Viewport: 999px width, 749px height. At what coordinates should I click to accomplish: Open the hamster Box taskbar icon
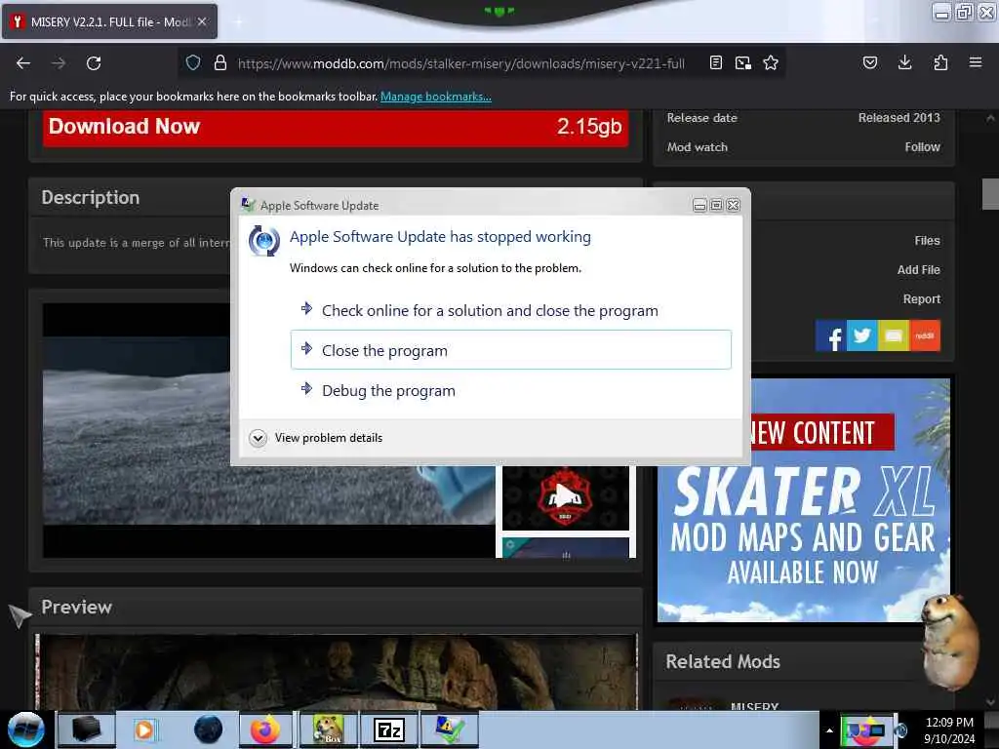(x=328, y=729)
